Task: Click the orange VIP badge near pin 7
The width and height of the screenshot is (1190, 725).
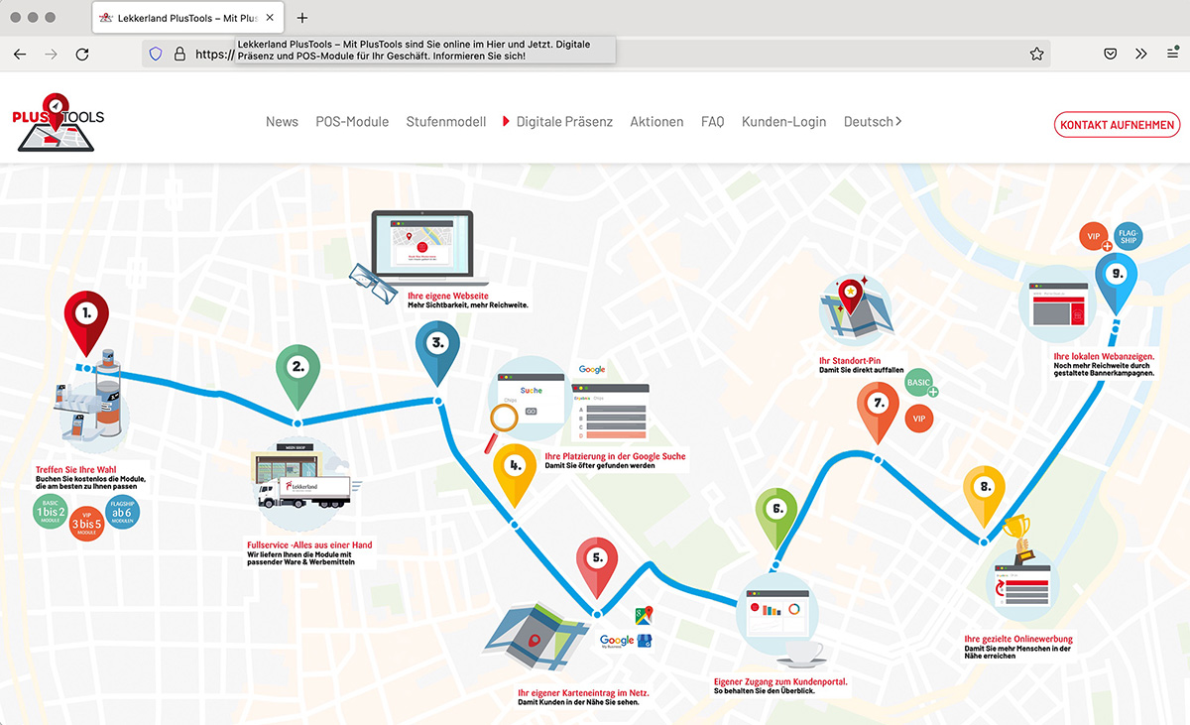Action: [919, 419]
